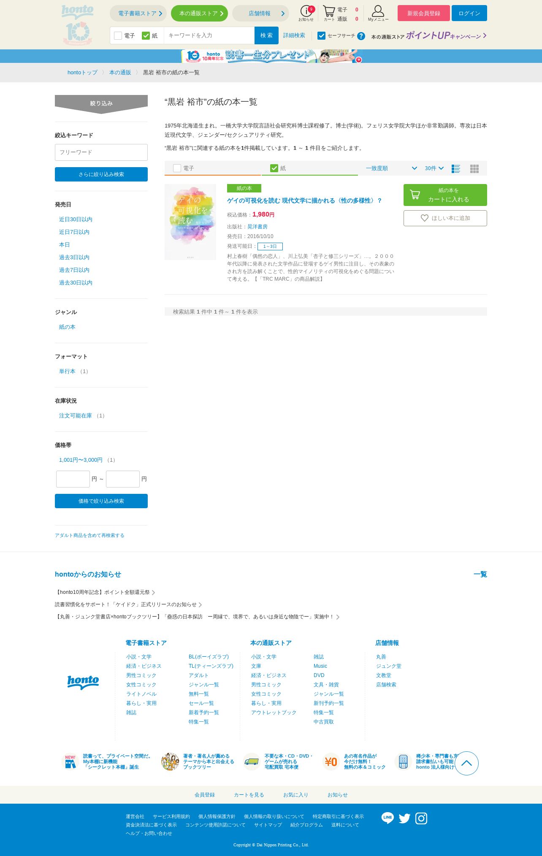Screen dimensions: 542x856
Task: Open 詳細検索 link
Action: point(294,35)
